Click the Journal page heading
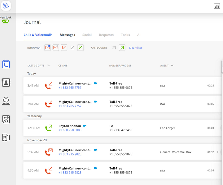 [32, 22]
